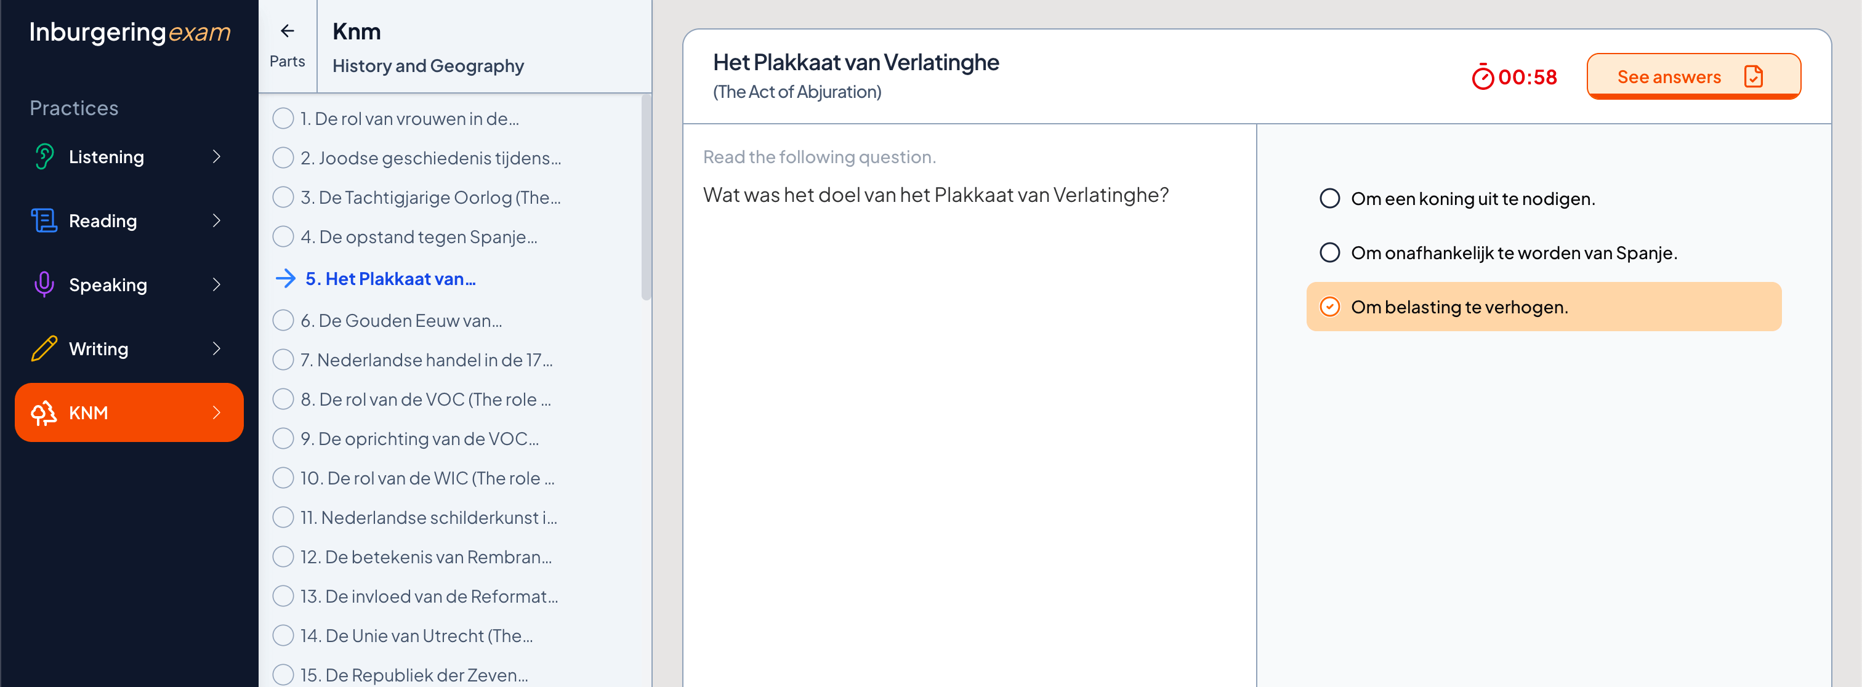The image size is (1862, 687).
Task: Select 'Om belasting te verhogen' option
Action: point(1543,307)
